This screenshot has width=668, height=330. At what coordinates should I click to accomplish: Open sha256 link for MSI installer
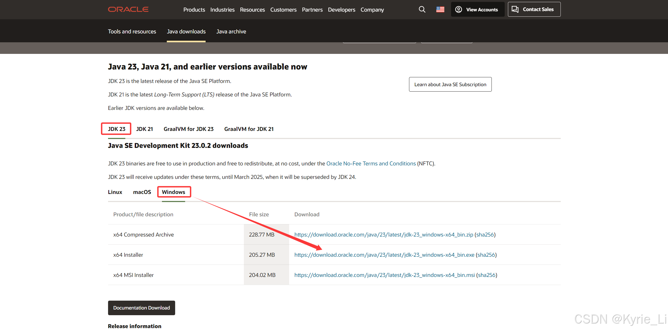point(486,275)
